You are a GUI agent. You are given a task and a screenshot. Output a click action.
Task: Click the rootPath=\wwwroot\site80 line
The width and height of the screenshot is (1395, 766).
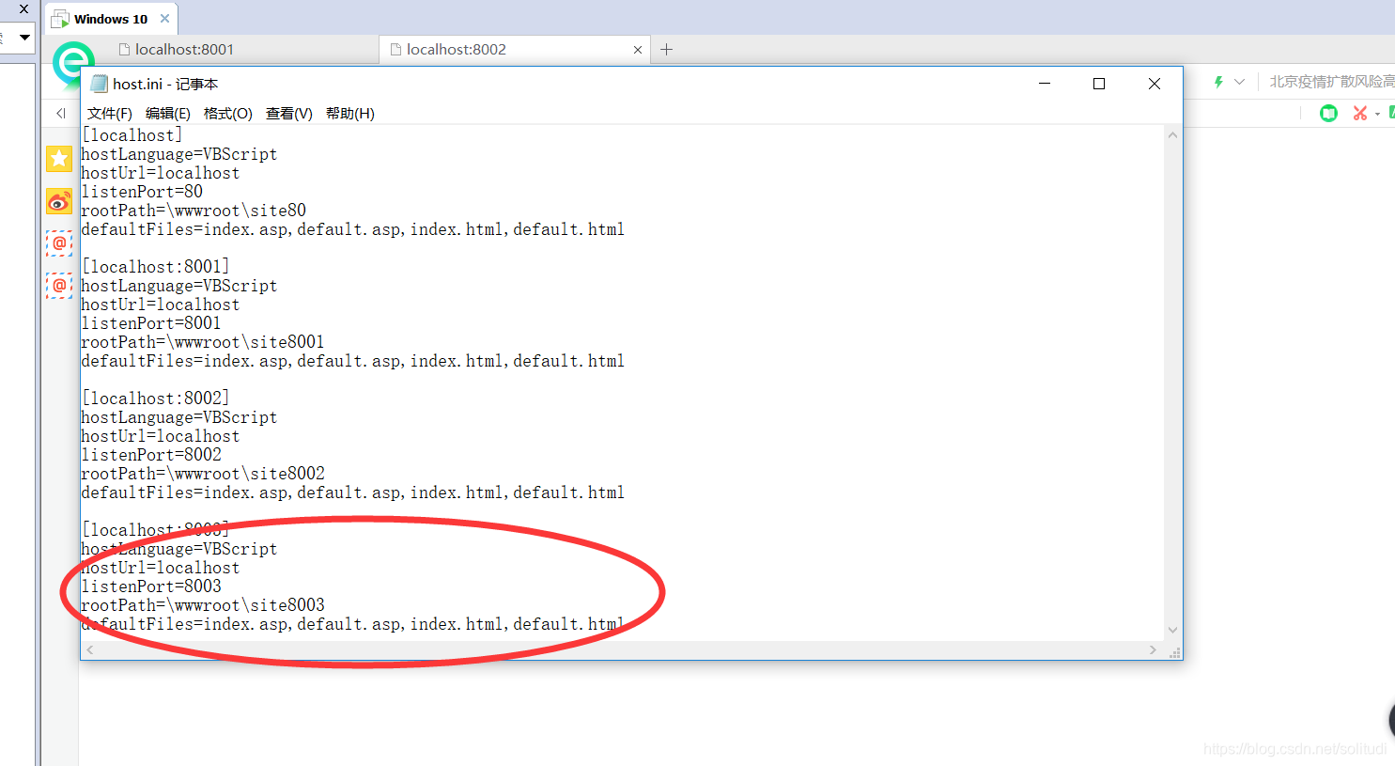click(x=194, y=211)
